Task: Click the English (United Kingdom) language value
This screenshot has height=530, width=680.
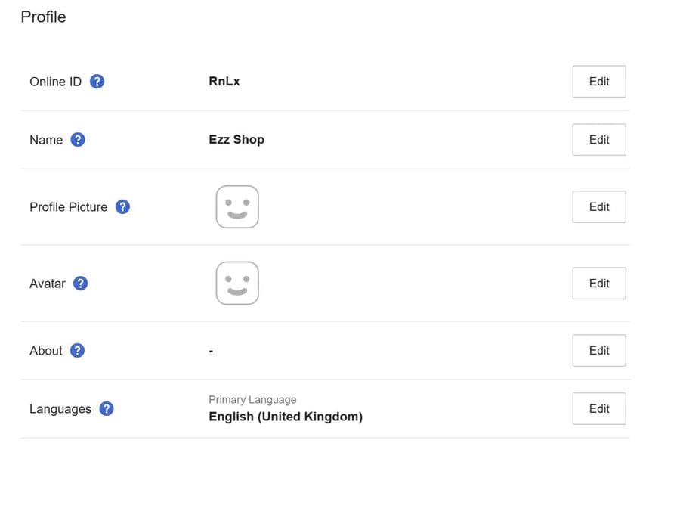Action: [x=286, y=417]
